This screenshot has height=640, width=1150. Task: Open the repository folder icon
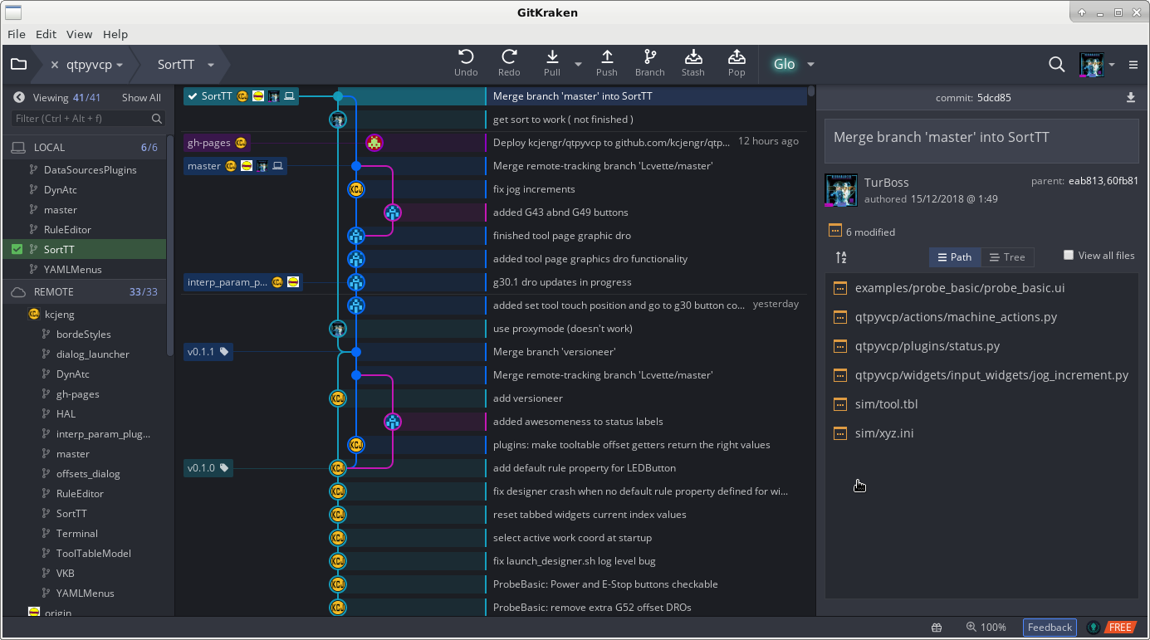click(18, 64)
